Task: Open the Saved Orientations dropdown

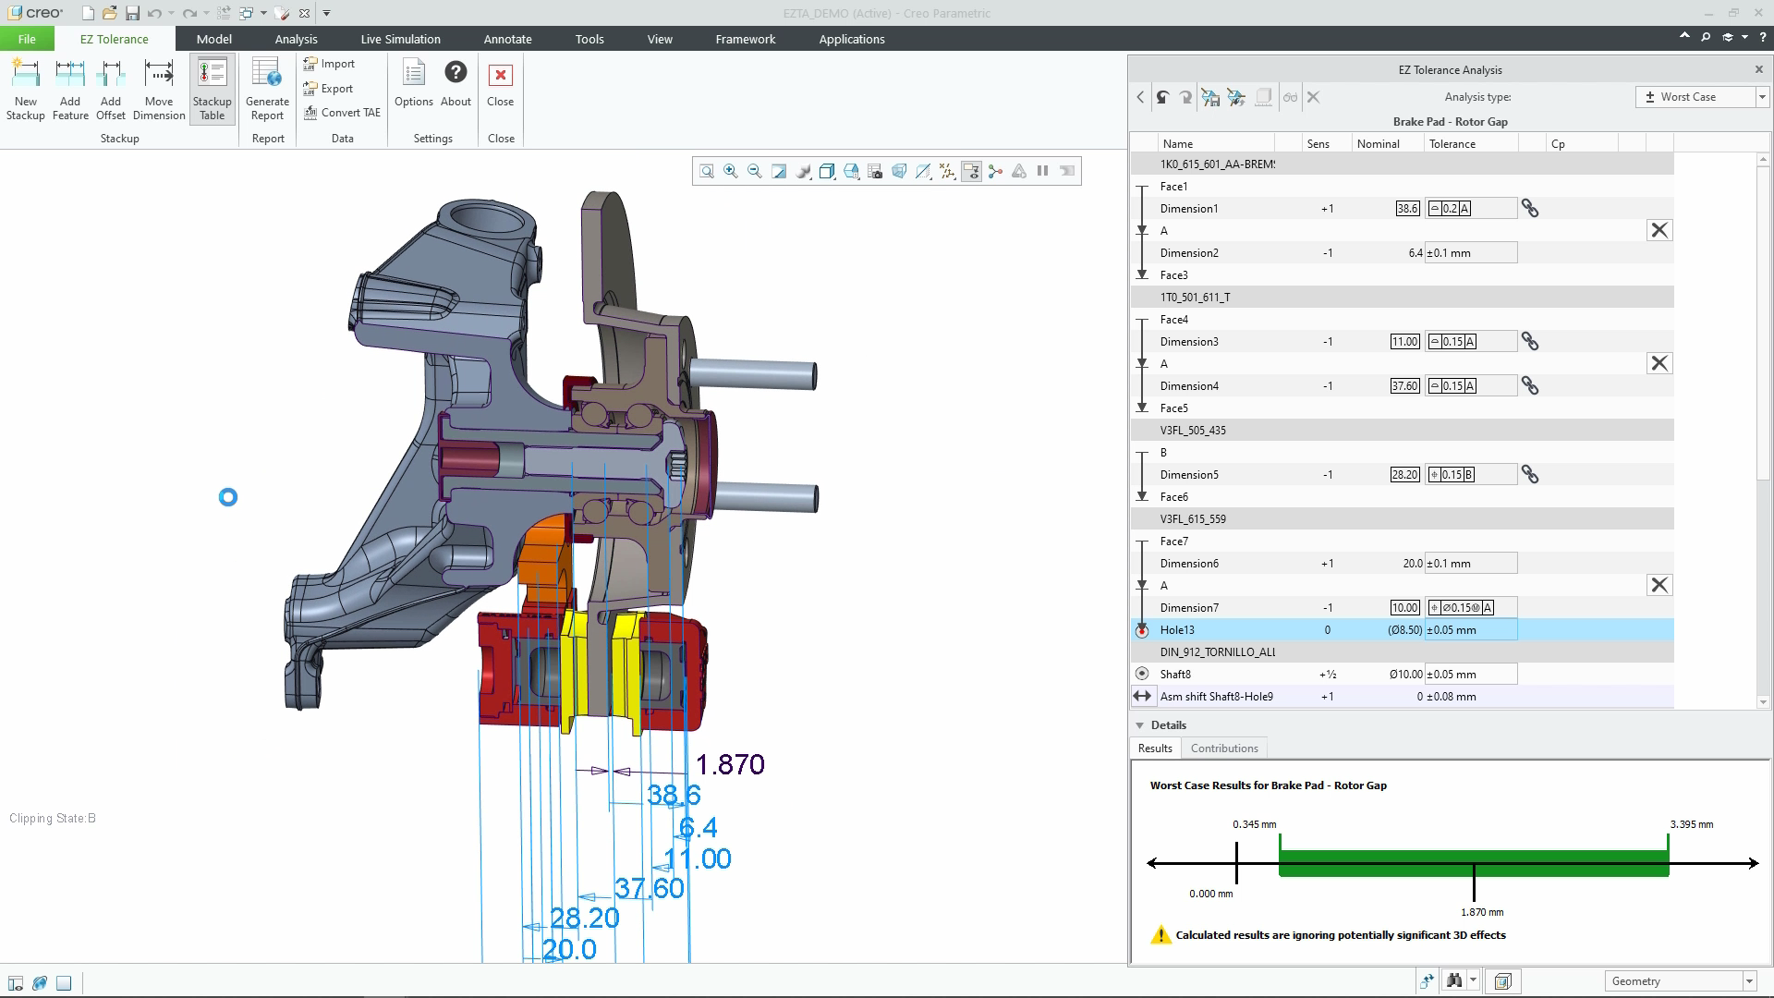Action: [851, 171]
